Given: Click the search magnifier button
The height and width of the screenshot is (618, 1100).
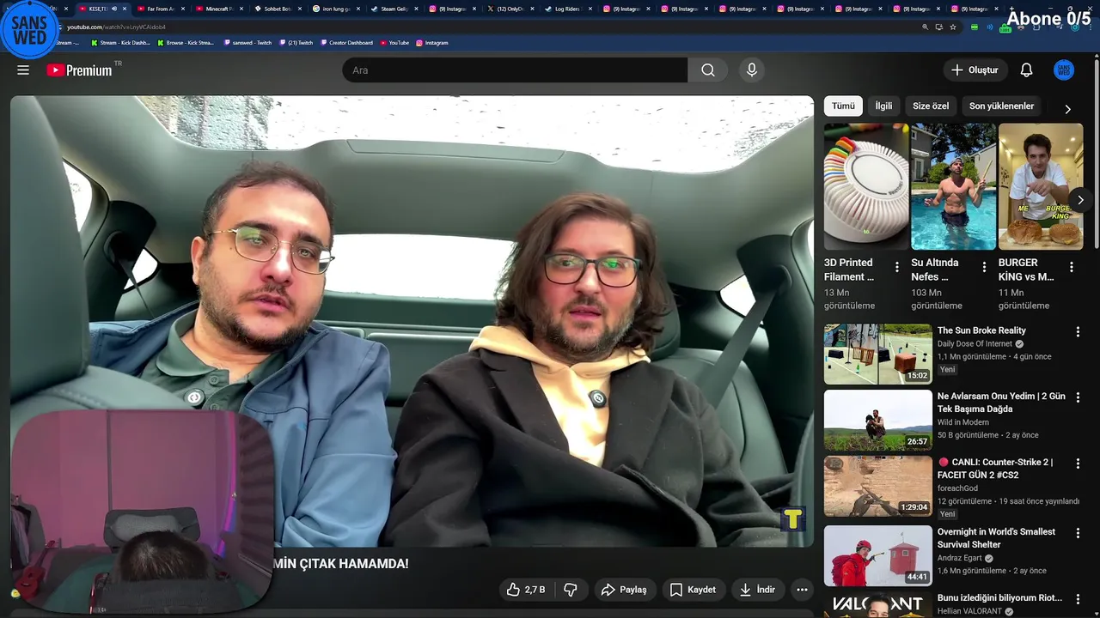Looking at the screenshot, I should point(707,70).
